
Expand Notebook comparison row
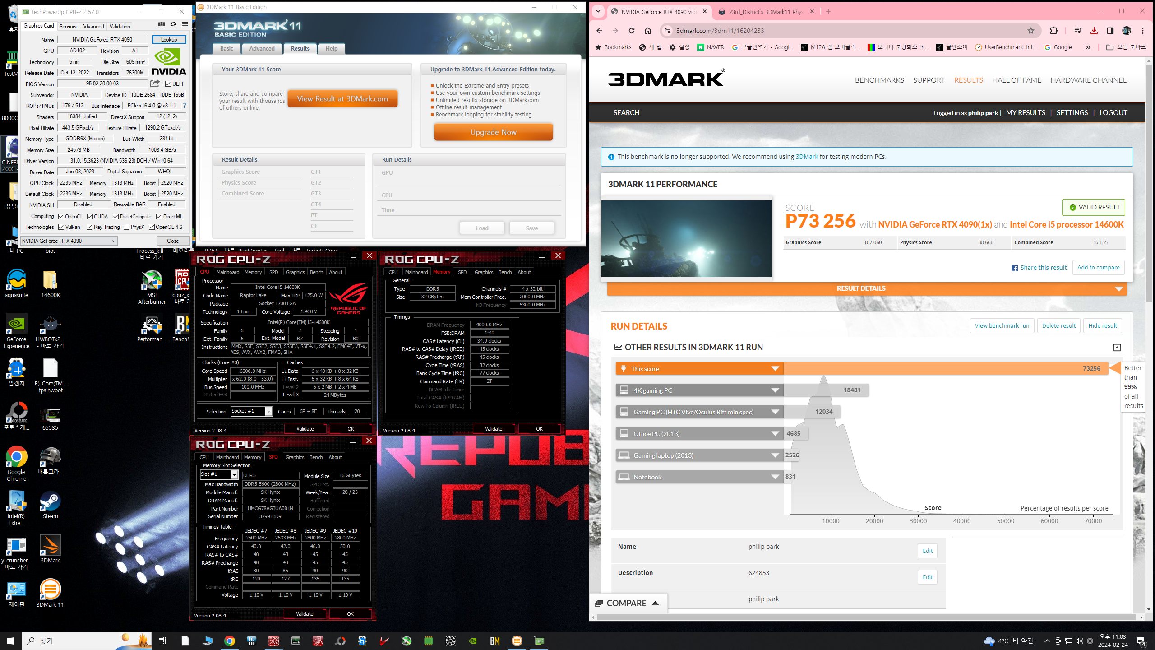click(775, 477)
